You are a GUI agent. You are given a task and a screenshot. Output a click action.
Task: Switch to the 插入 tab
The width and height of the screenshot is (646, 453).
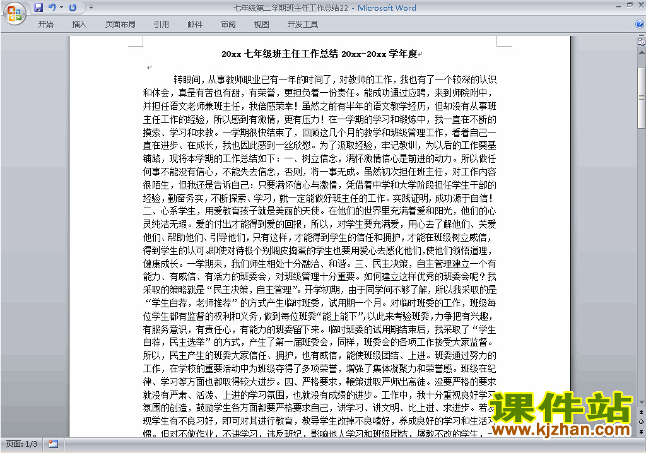pyautogui.click(x=79, y=25)
